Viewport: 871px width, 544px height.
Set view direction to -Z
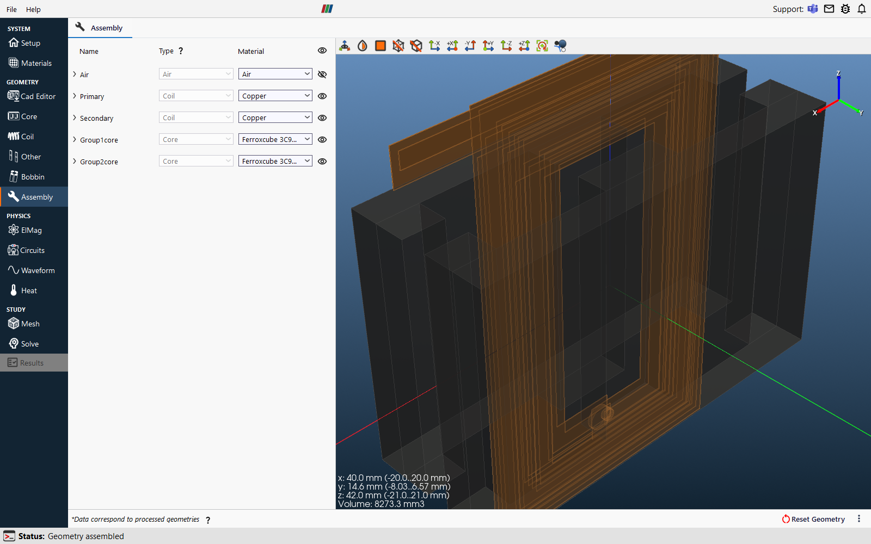coord(506,46)
